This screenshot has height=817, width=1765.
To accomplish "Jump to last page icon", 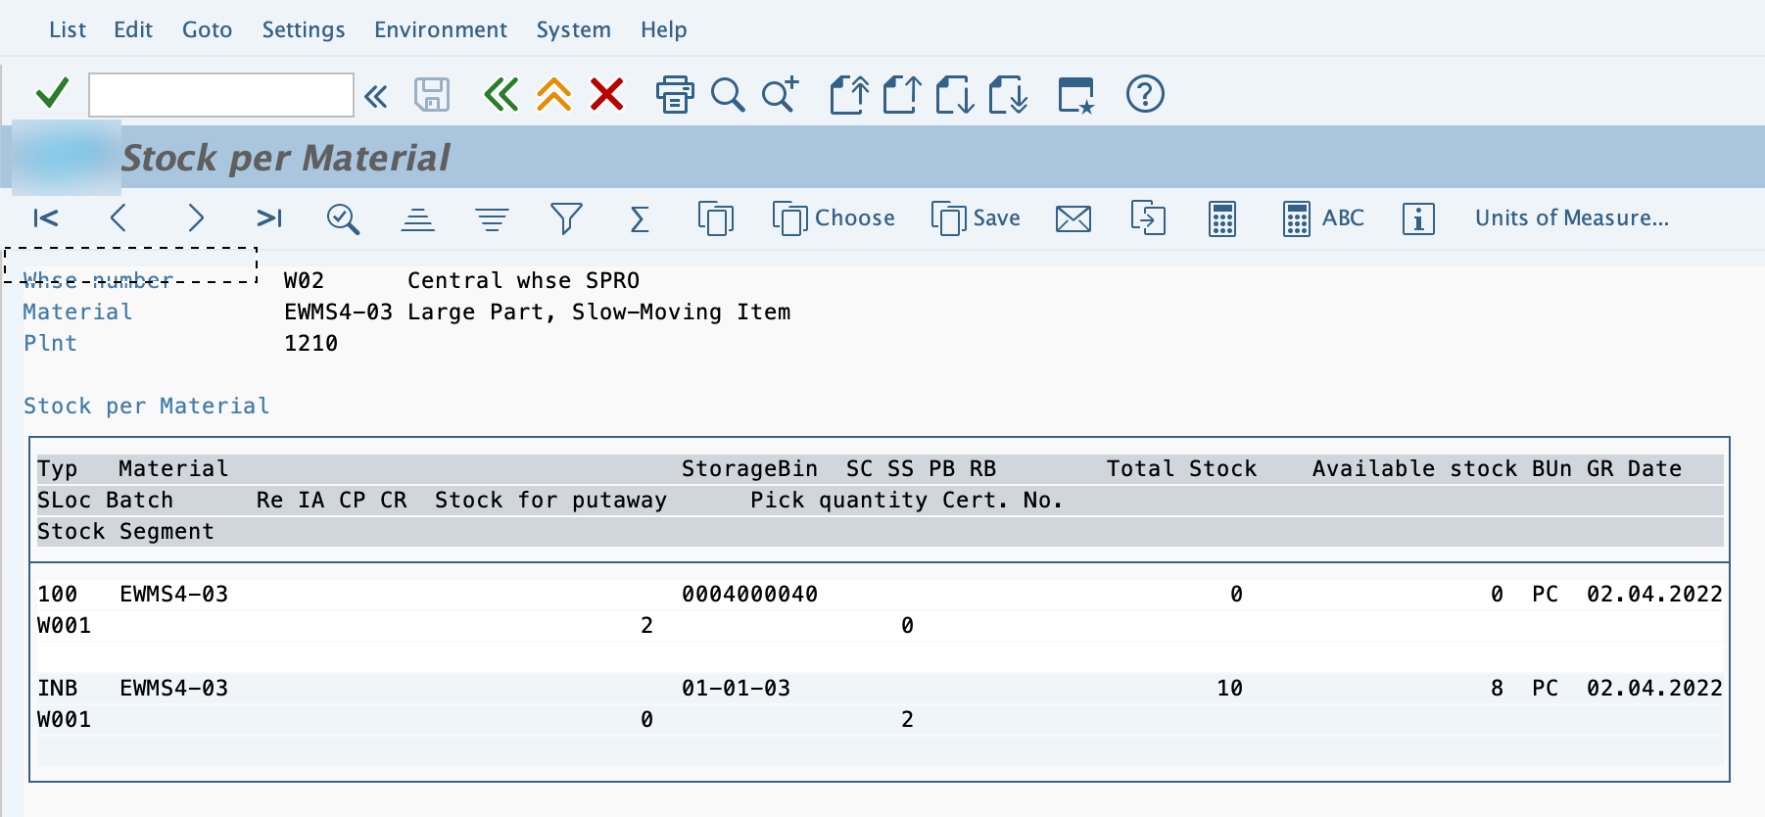I will coord(1007,95).
